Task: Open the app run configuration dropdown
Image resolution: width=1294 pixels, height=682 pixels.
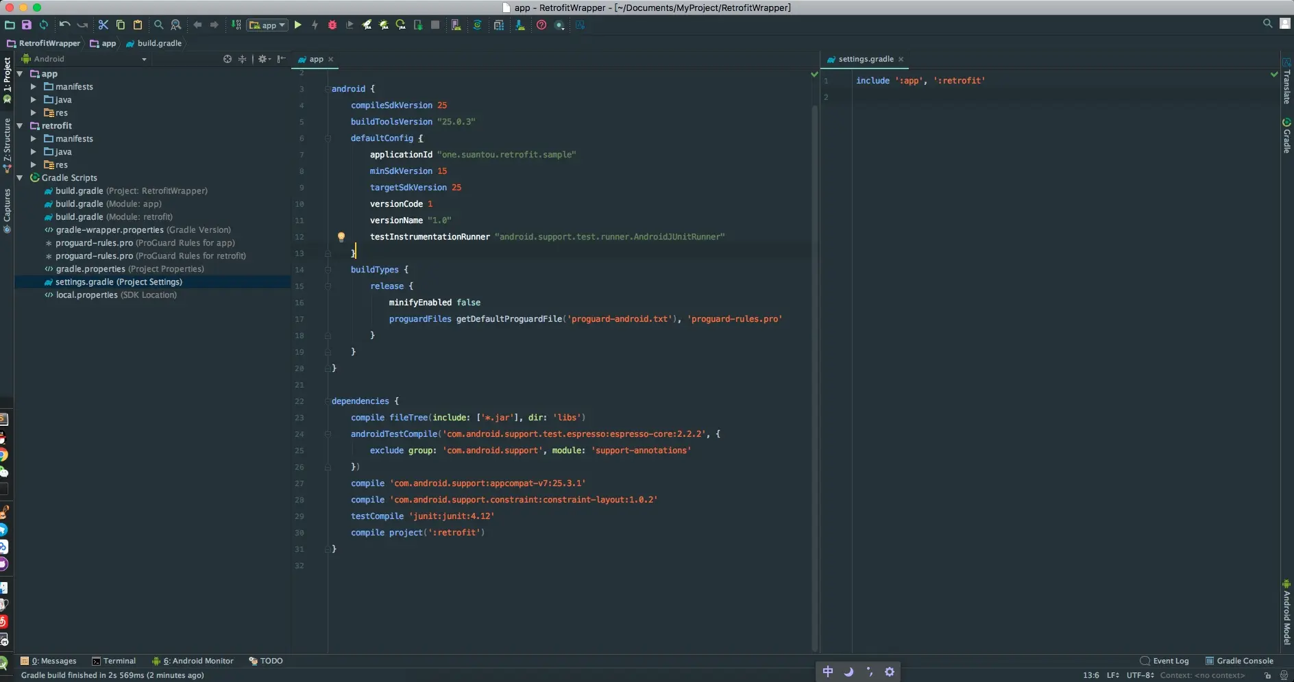Action: 267,25
